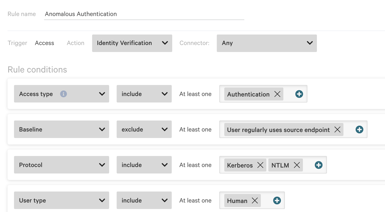385x212 pixels.
Task: Change the Protocol include operator dropdown
Action: pyautogui.click(x=144, y=165)
